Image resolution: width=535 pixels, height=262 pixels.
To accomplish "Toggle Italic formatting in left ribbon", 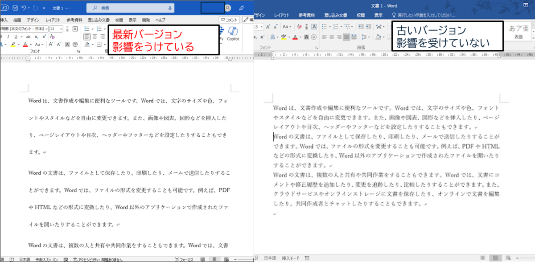I will 8,37.
